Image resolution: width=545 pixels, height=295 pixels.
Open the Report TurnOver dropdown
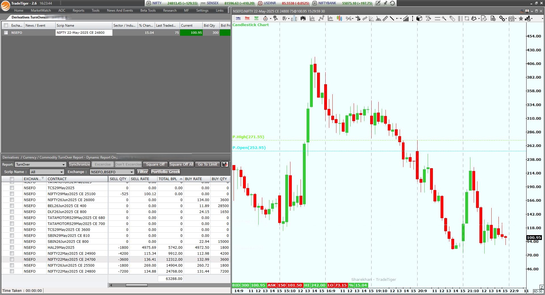point(41,165)
